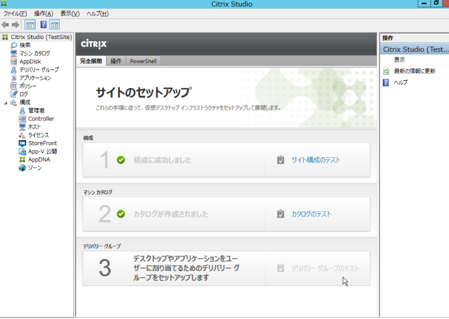Click the サイト構成のテスト link
449x319 pixels.
[316, 160]
